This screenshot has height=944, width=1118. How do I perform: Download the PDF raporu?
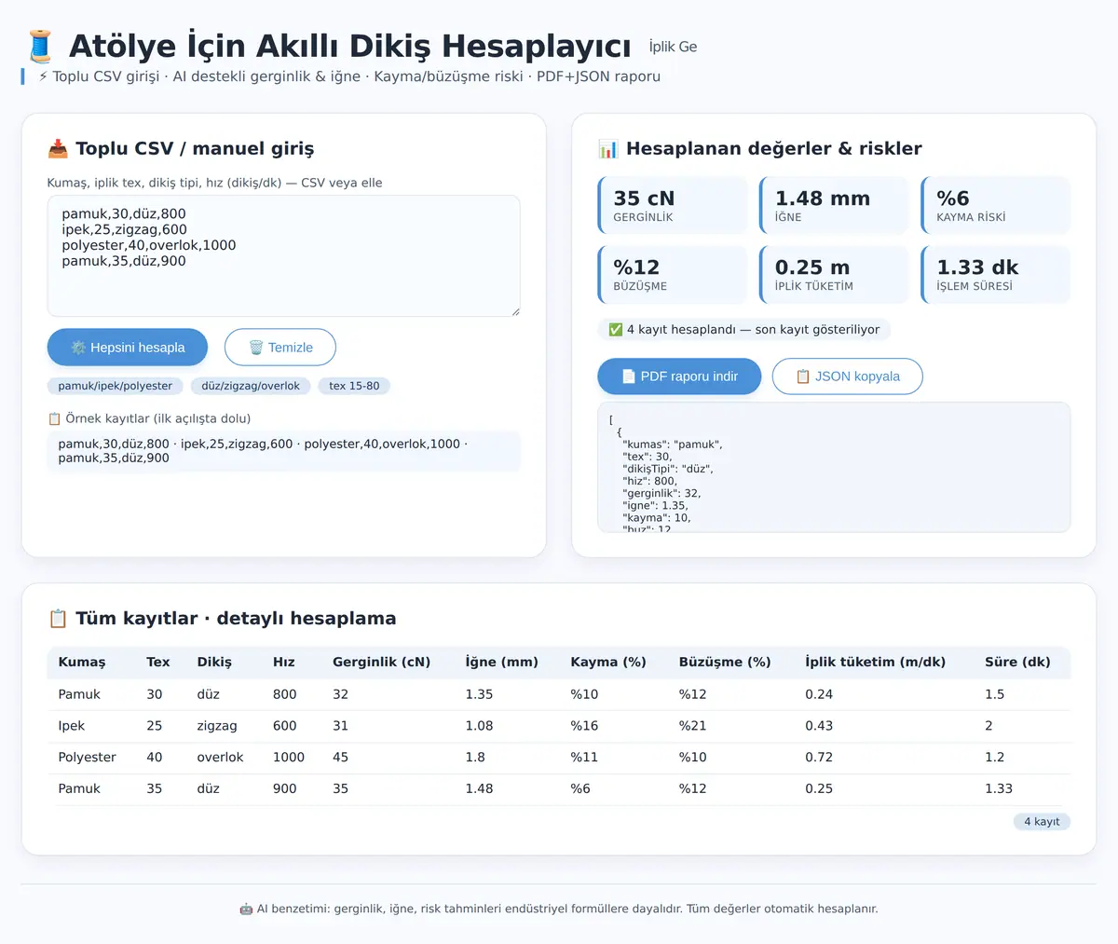click(x=679, y=376)
